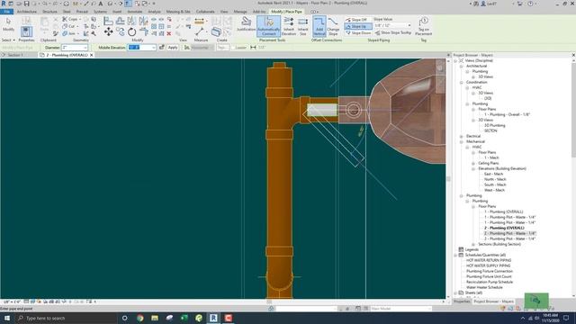Expand the Sheets (all) node
Viewport: 576px width, 324px height.
455,292
